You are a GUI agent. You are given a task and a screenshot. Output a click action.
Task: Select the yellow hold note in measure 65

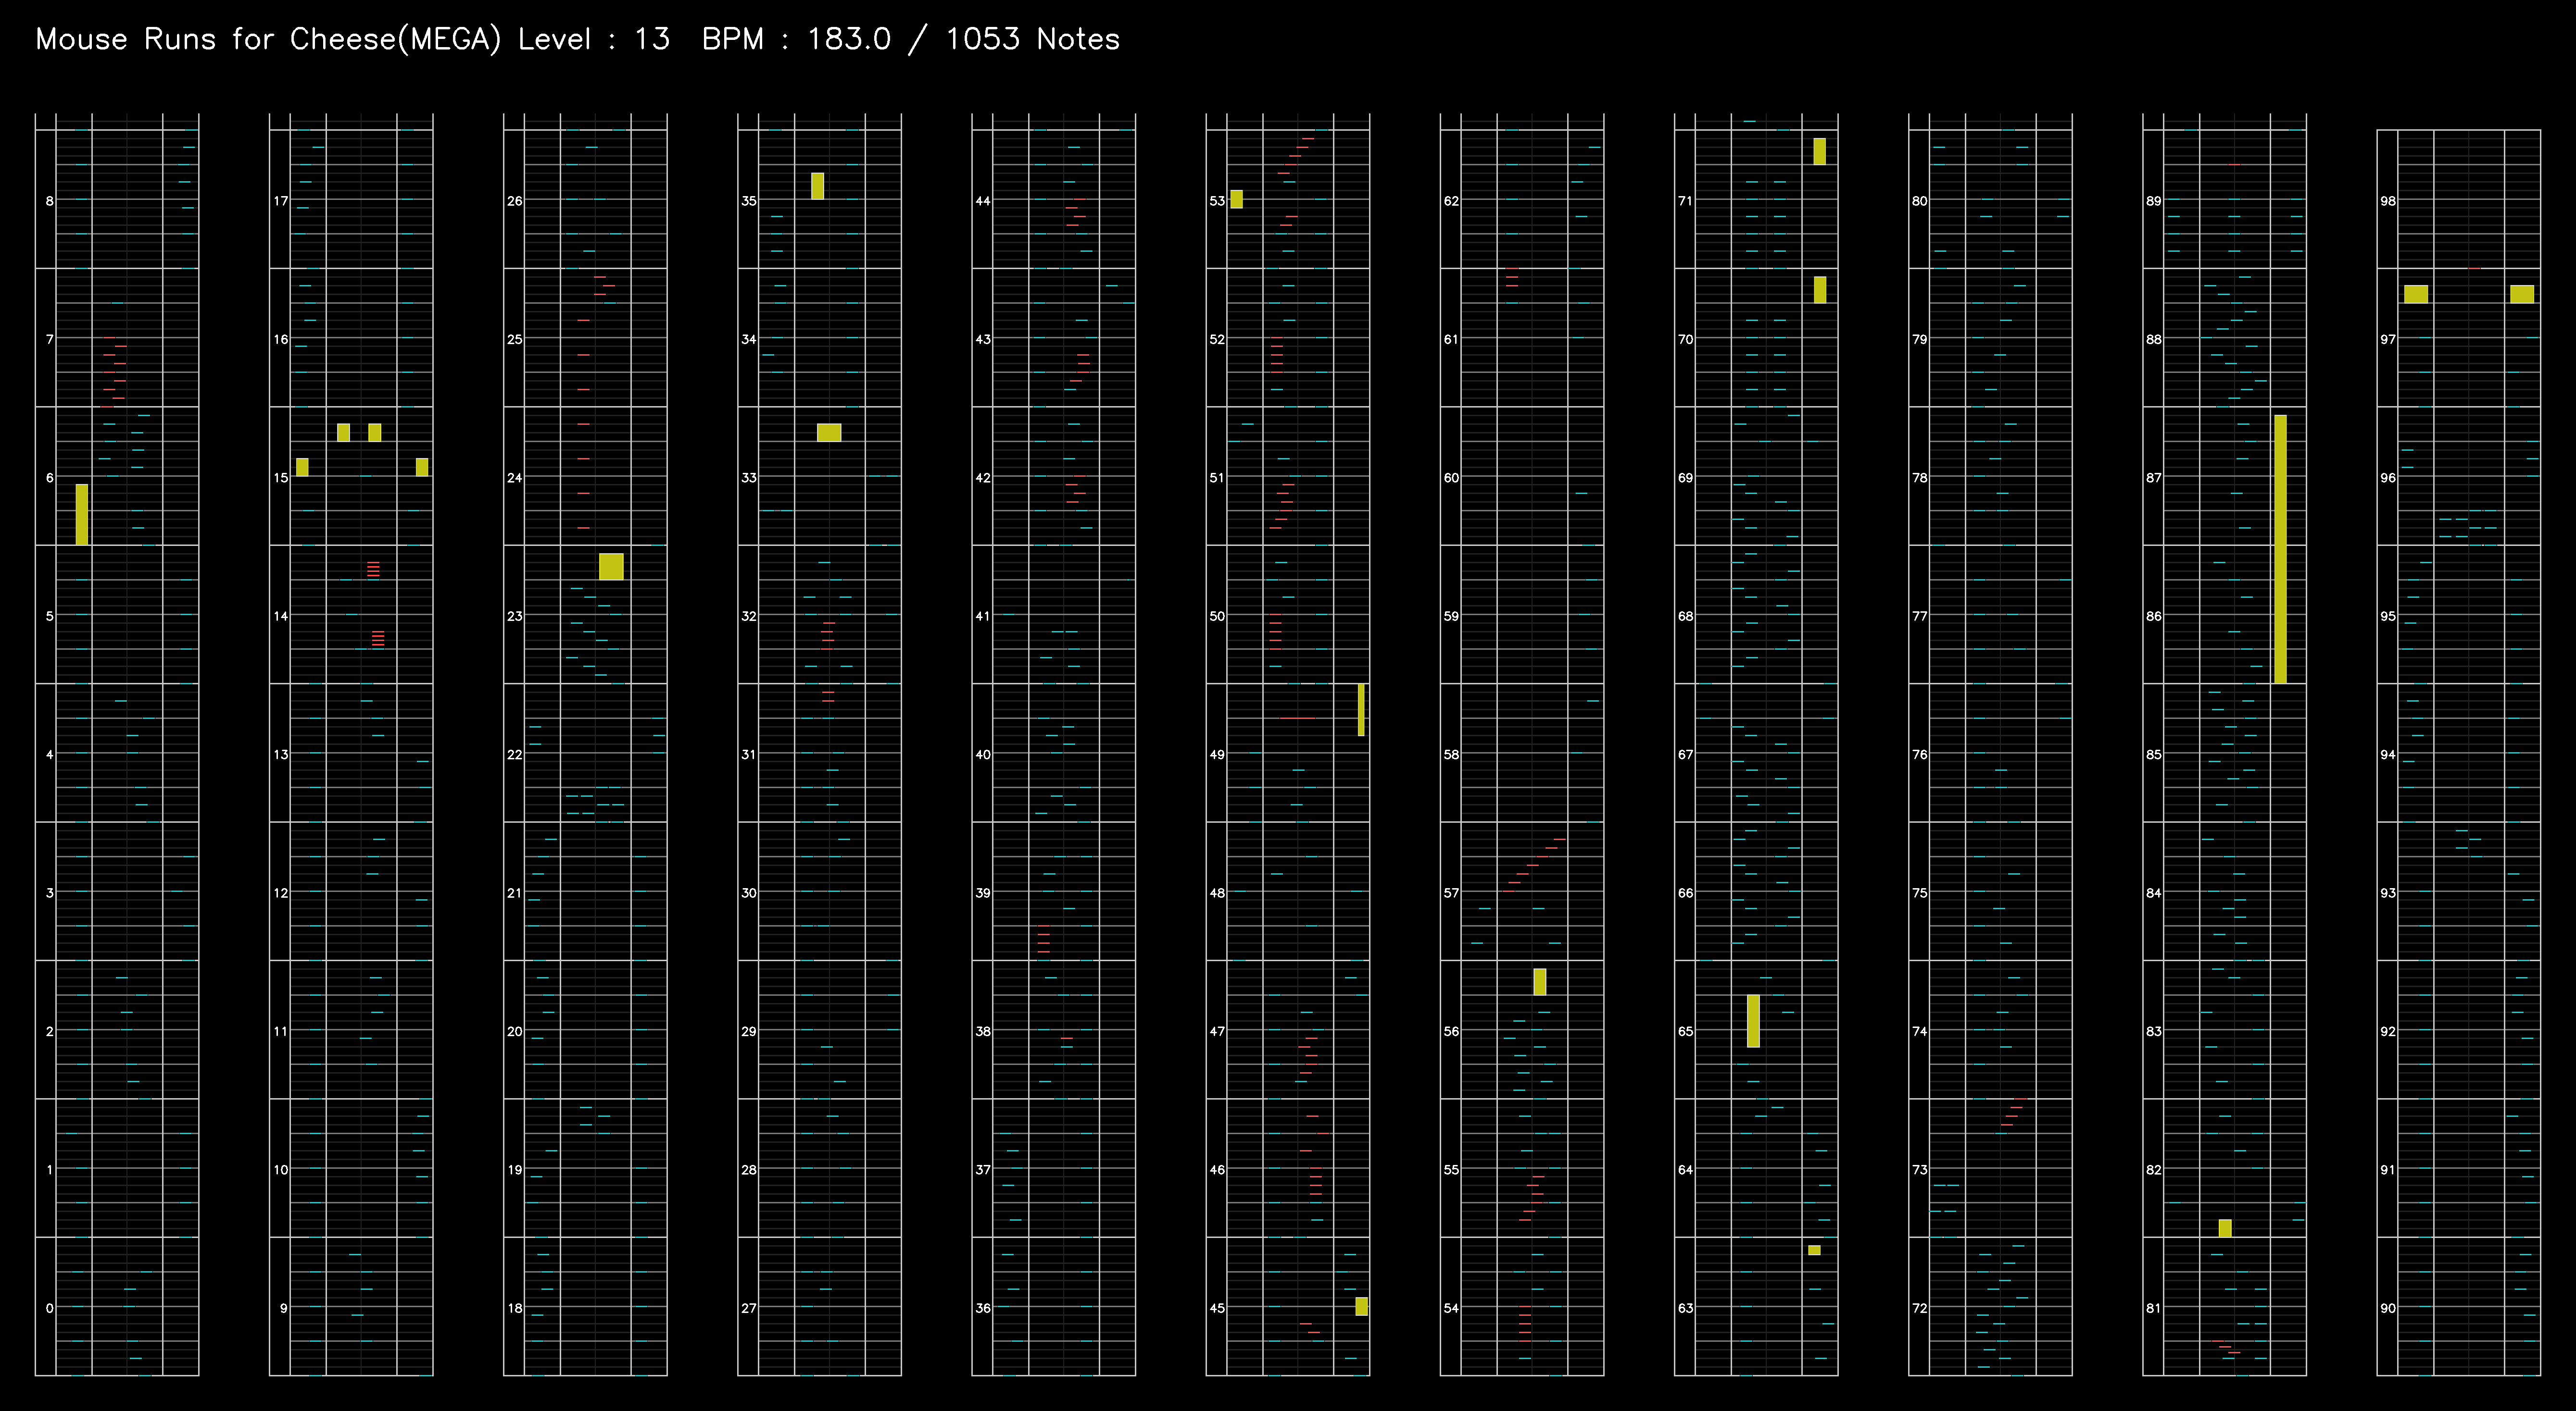(1753, 1020)
